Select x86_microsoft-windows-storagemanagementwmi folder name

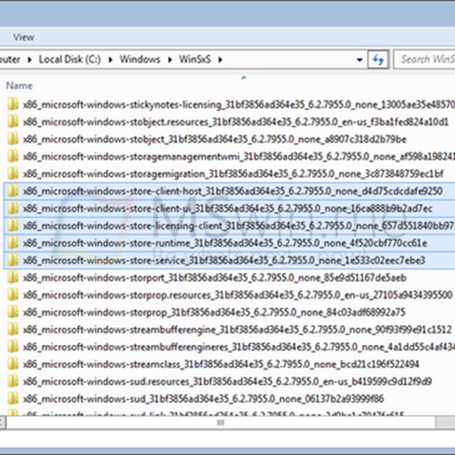click(x=239, y=157)
